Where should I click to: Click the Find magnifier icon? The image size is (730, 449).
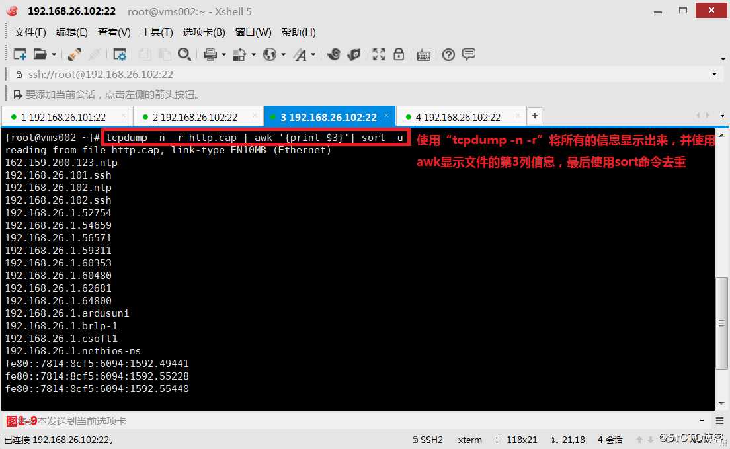pos(184,54)
